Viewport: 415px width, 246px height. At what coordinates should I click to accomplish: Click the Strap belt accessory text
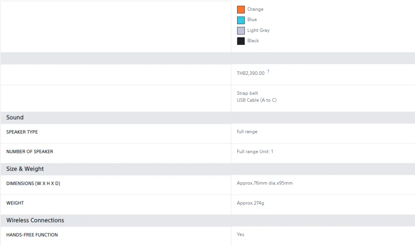click(x=247, y=93)
